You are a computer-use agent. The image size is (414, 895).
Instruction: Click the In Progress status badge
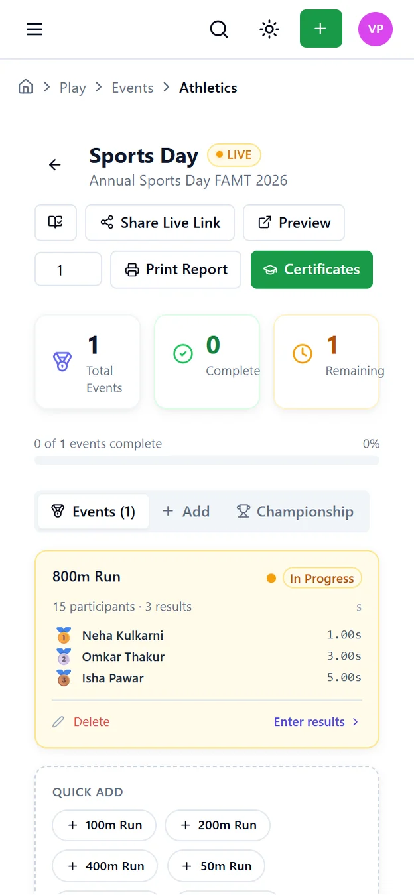(x=322, y=578)
